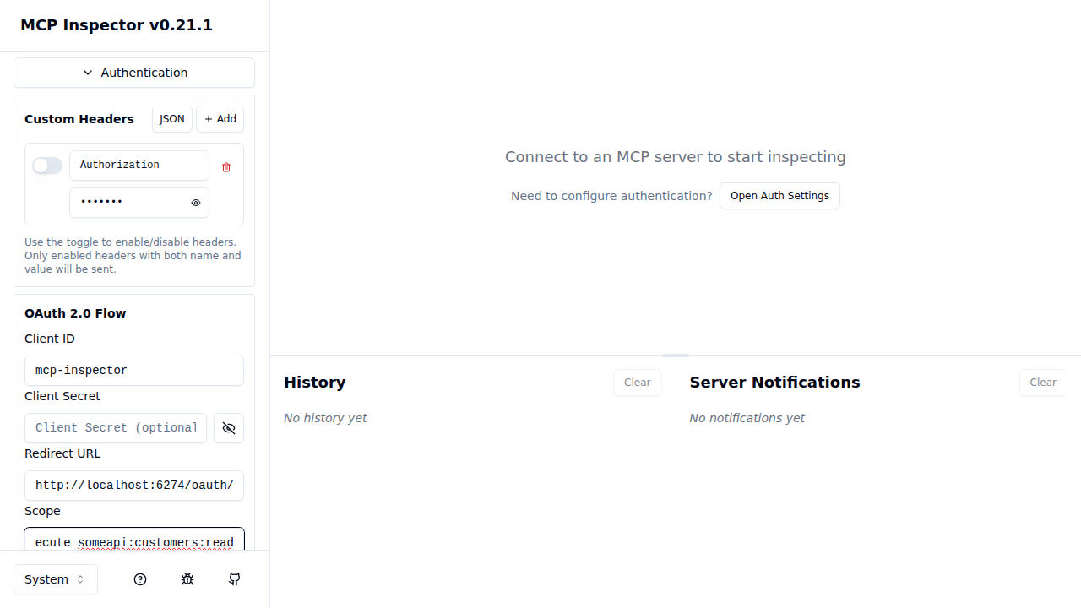Open the GitHub repository icon

pos(234,579)
